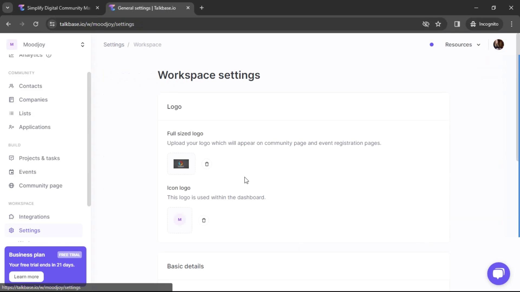Screen dimensions: 520x292
Task: Expand the Resources dropdown menu
Action: [462, 44]
